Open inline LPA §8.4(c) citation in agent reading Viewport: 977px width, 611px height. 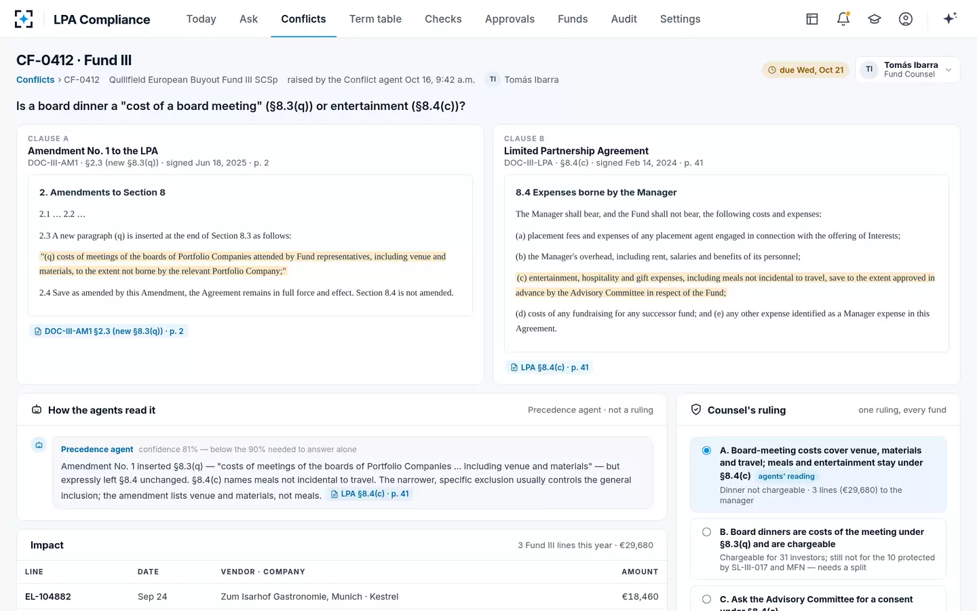click(x=370, y=494)
